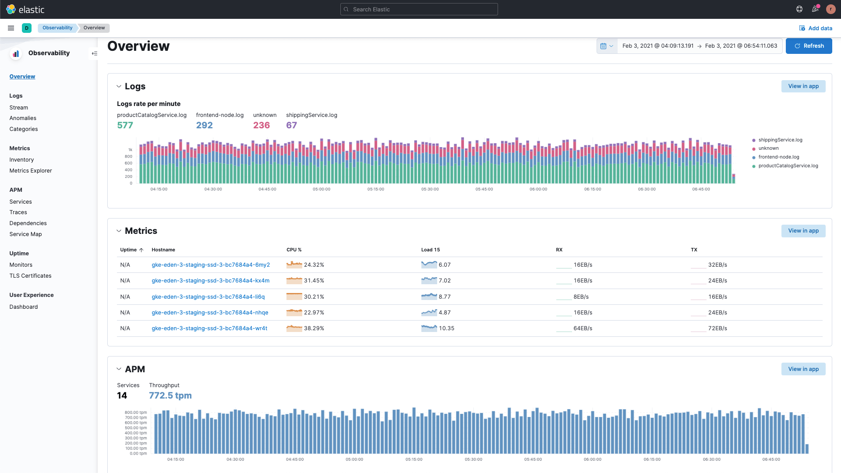Open Uptime Monitors page
Viewport: 841px width, 473px height.
21,265
